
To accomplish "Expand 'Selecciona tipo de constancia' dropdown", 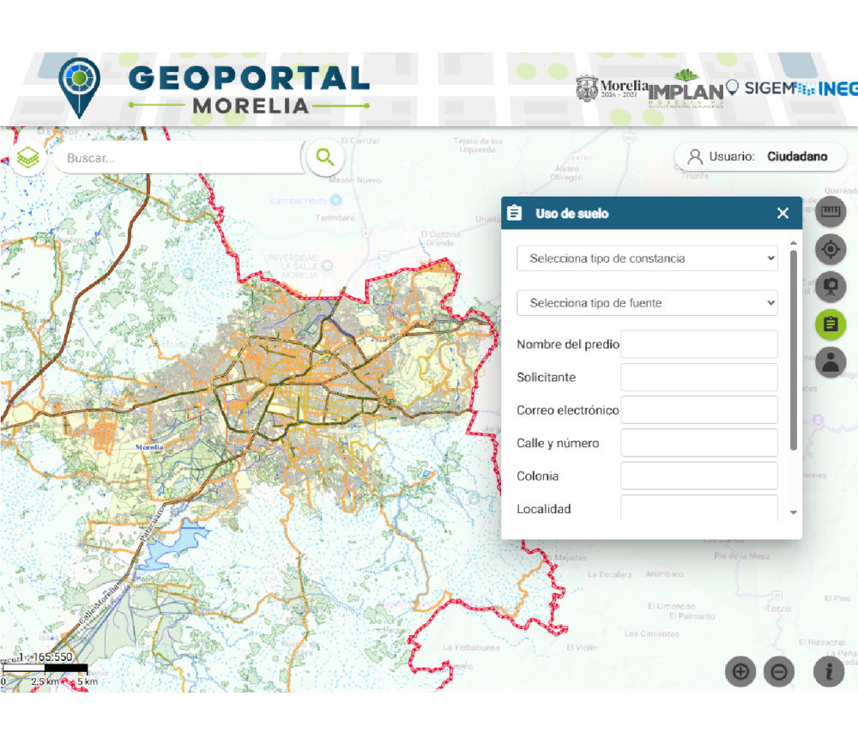I will click(647, 258).
